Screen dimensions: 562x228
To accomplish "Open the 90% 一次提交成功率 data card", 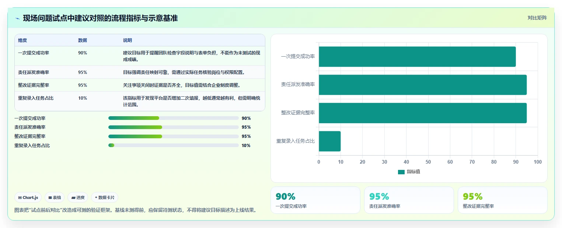I will (315, 200).
